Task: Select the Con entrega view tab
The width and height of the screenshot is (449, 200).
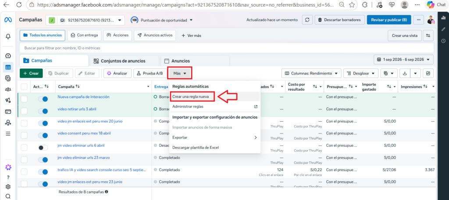Action: (x=84, y=35)
